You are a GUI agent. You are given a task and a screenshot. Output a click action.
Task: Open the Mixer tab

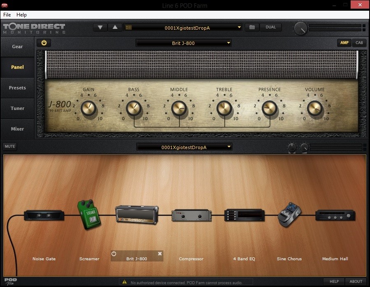pyautogui.click(x=17, y=128)
